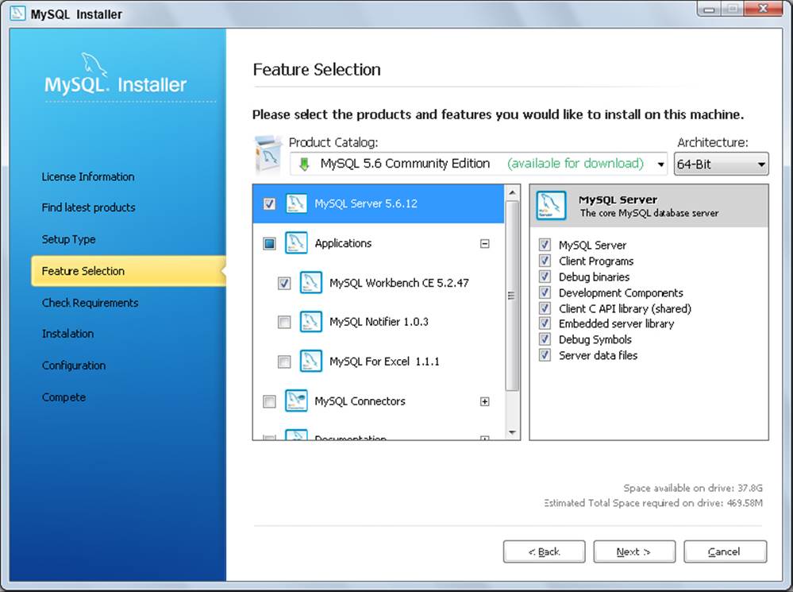793x592 pixels.
Task: Go to License Information step
Action: pos(88,176)
